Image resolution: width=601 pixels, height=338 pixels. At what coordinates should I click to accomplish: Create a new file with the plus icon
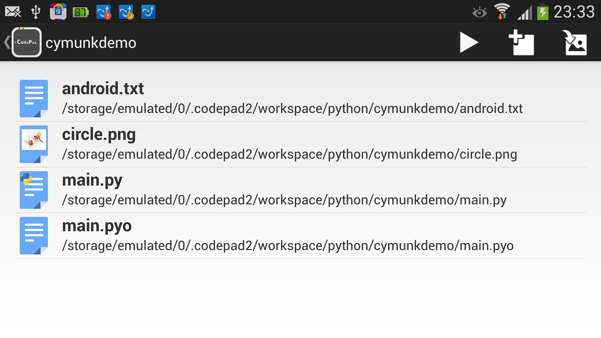(522, 43)
